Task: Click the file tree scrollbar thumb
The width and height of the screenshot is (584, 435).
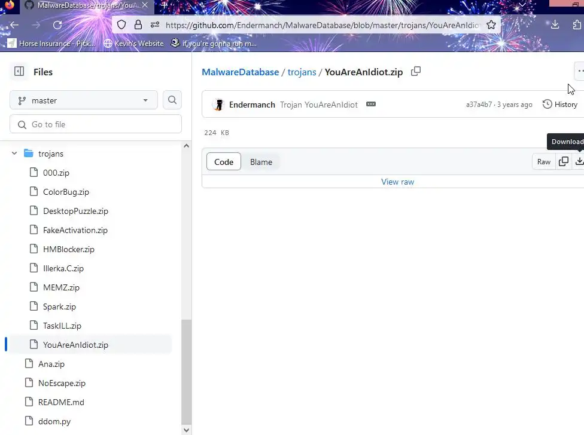Action: [x=186, y=371]
